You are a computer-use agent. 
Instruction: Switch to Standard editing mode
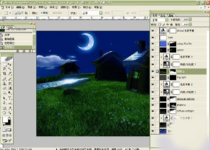click(4, 130)
